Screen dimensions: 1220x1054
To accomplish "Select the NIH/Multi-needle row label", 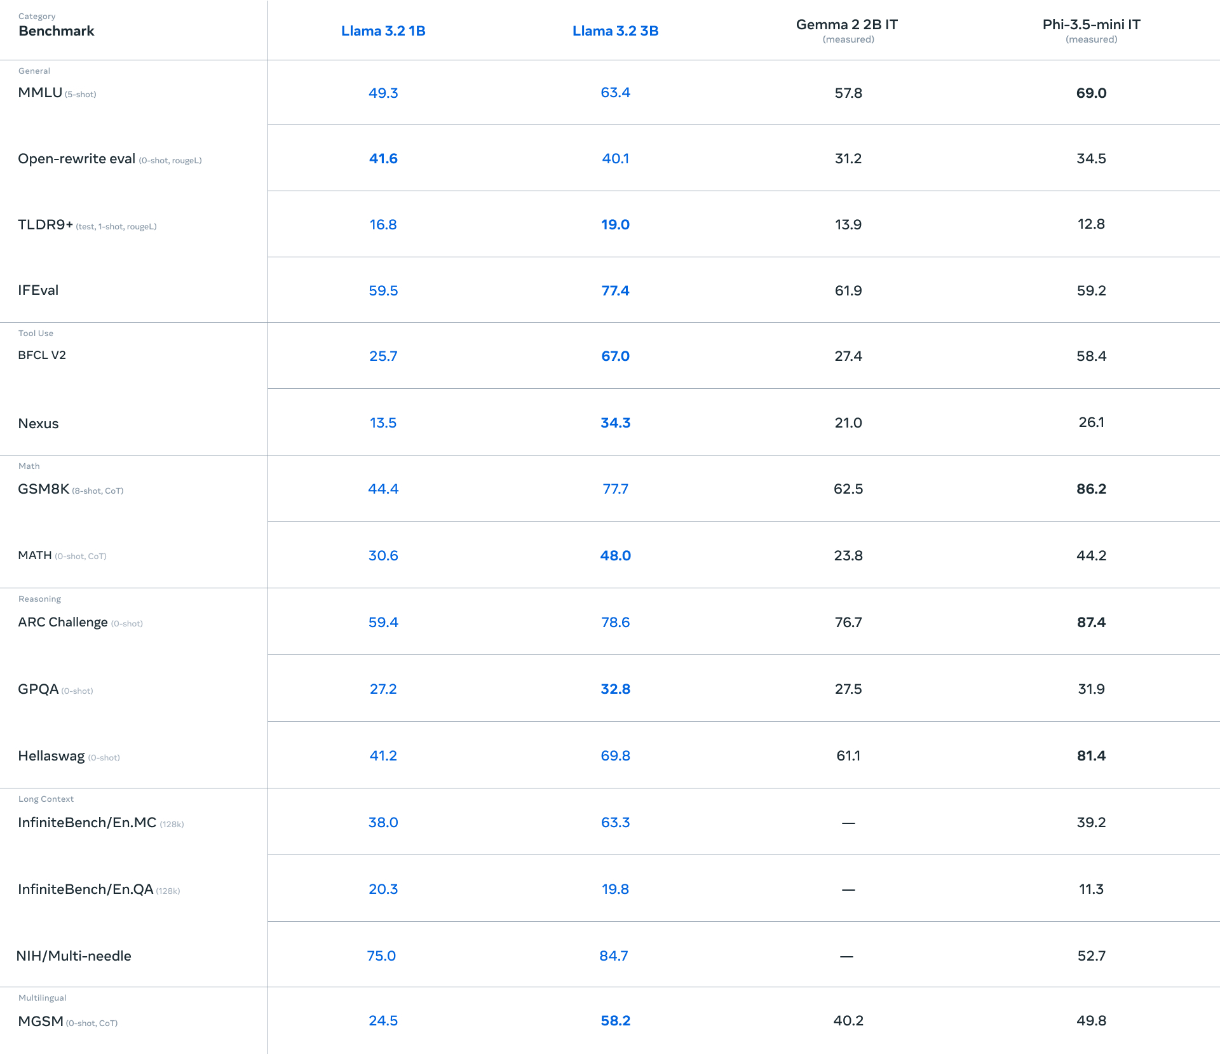I will (x=74, y=956).
